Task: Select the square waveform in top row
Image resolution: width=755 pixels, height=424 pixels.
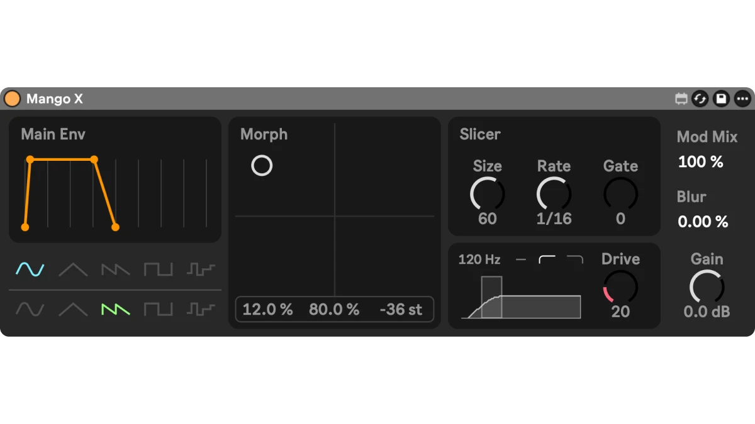Action: coord(158,269)
